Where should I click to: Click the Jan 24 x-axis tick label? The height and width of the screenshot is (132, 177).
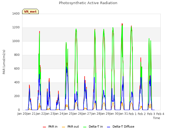(59, 114)
